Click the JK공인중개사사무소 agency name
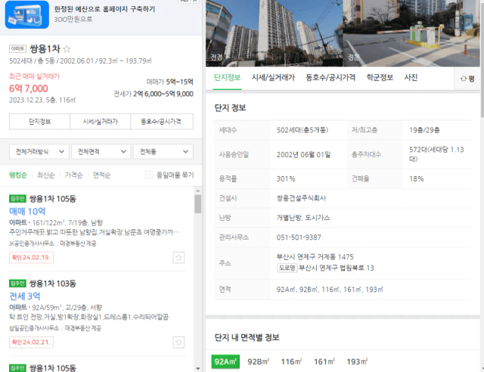 (32, 243)
